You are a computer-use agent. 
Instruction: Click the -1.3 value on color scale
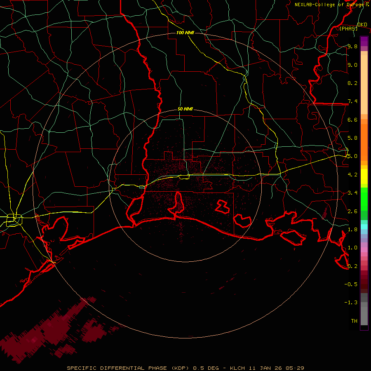(351, 303)
